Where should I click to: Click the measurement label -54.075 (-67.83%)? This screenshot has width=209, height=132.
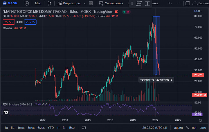(156, 80)
